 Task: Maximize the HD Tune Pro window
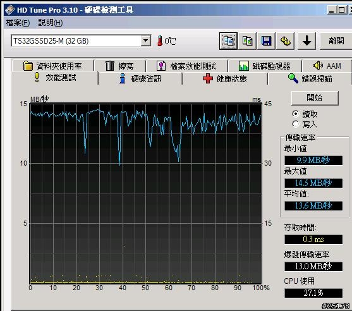pyautogui.click(x=342, y=10)
